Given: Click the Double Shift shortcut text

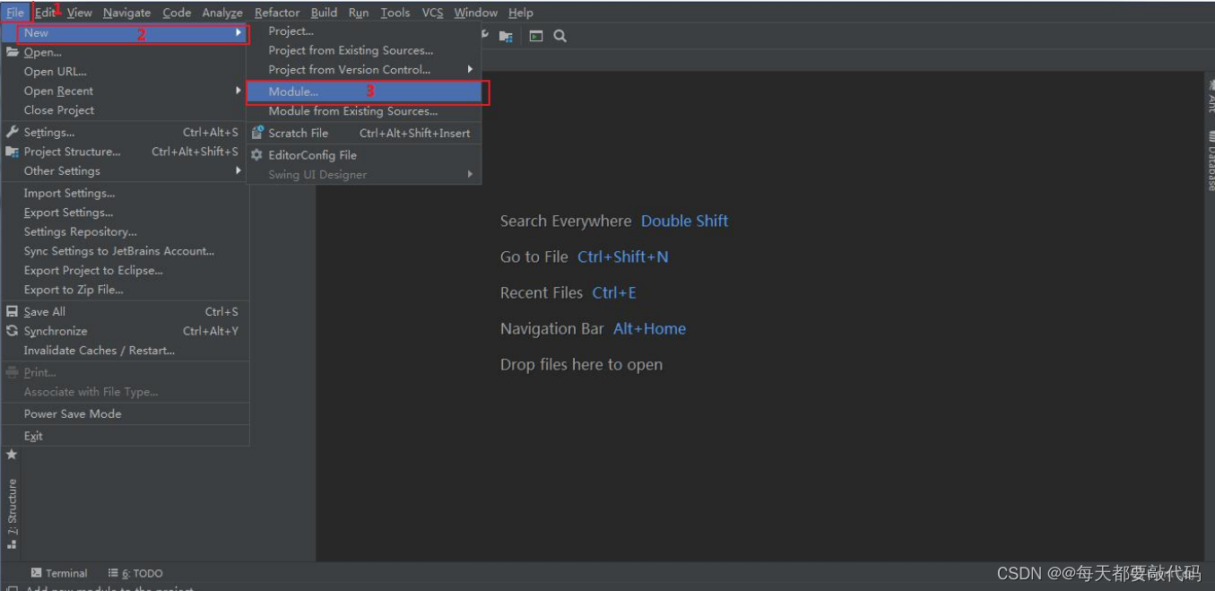Looking at the screenshot, I should point(684,222).
